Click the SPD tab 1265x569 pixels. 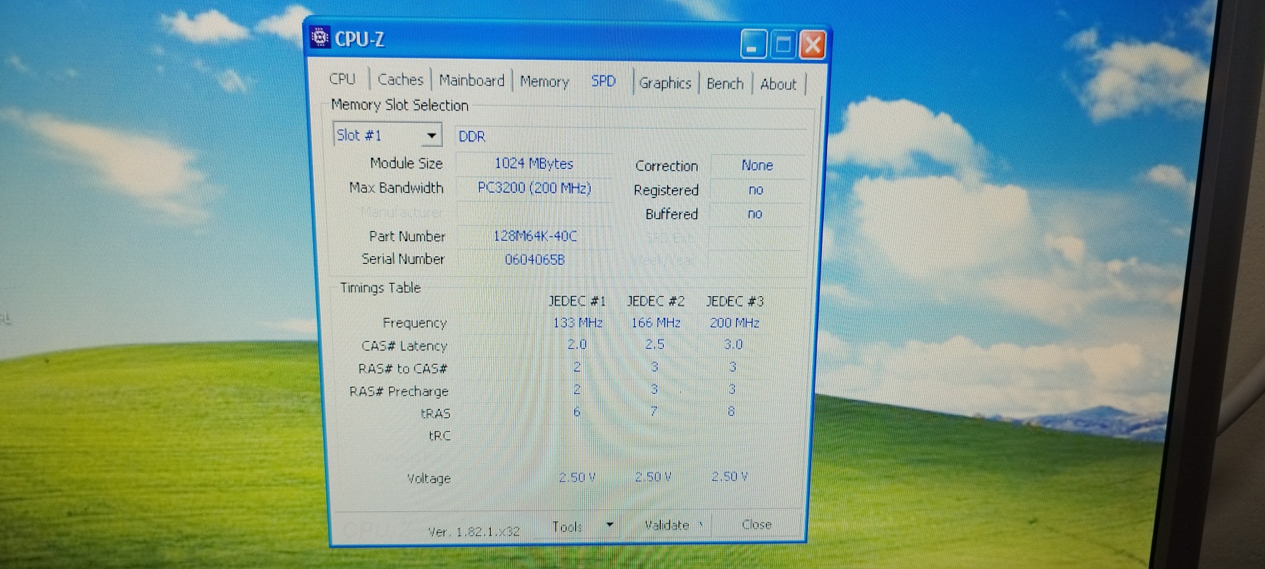pos(603,81)
